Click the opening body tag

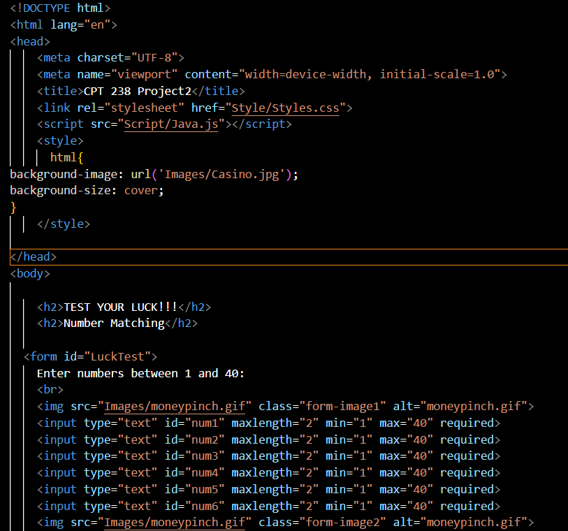pyautogui.click(x=29, y=273)
